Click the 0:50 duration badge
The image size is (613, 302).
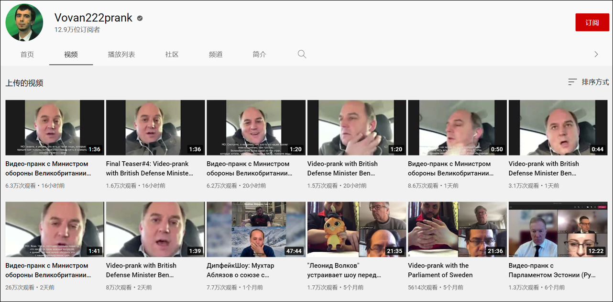(497, 149)
